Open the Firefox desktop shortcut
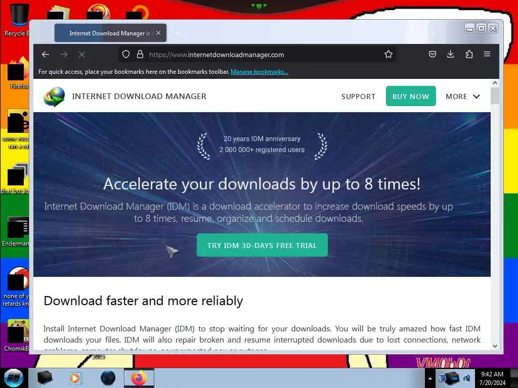Viewport: 518px width, 388px height. (18, 73)
